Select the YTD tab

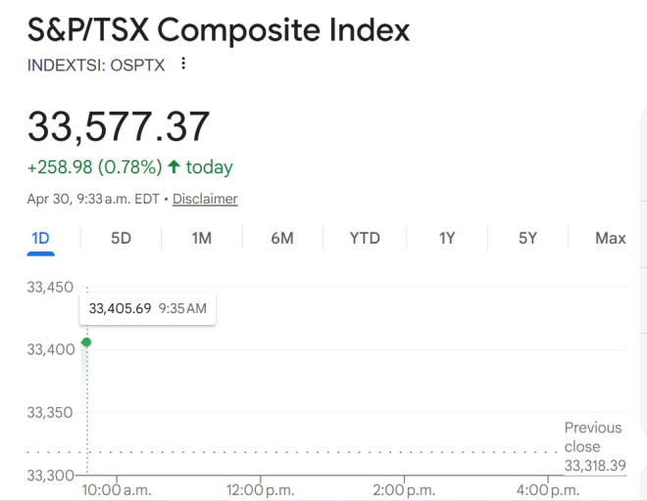(x=365, y=238)
